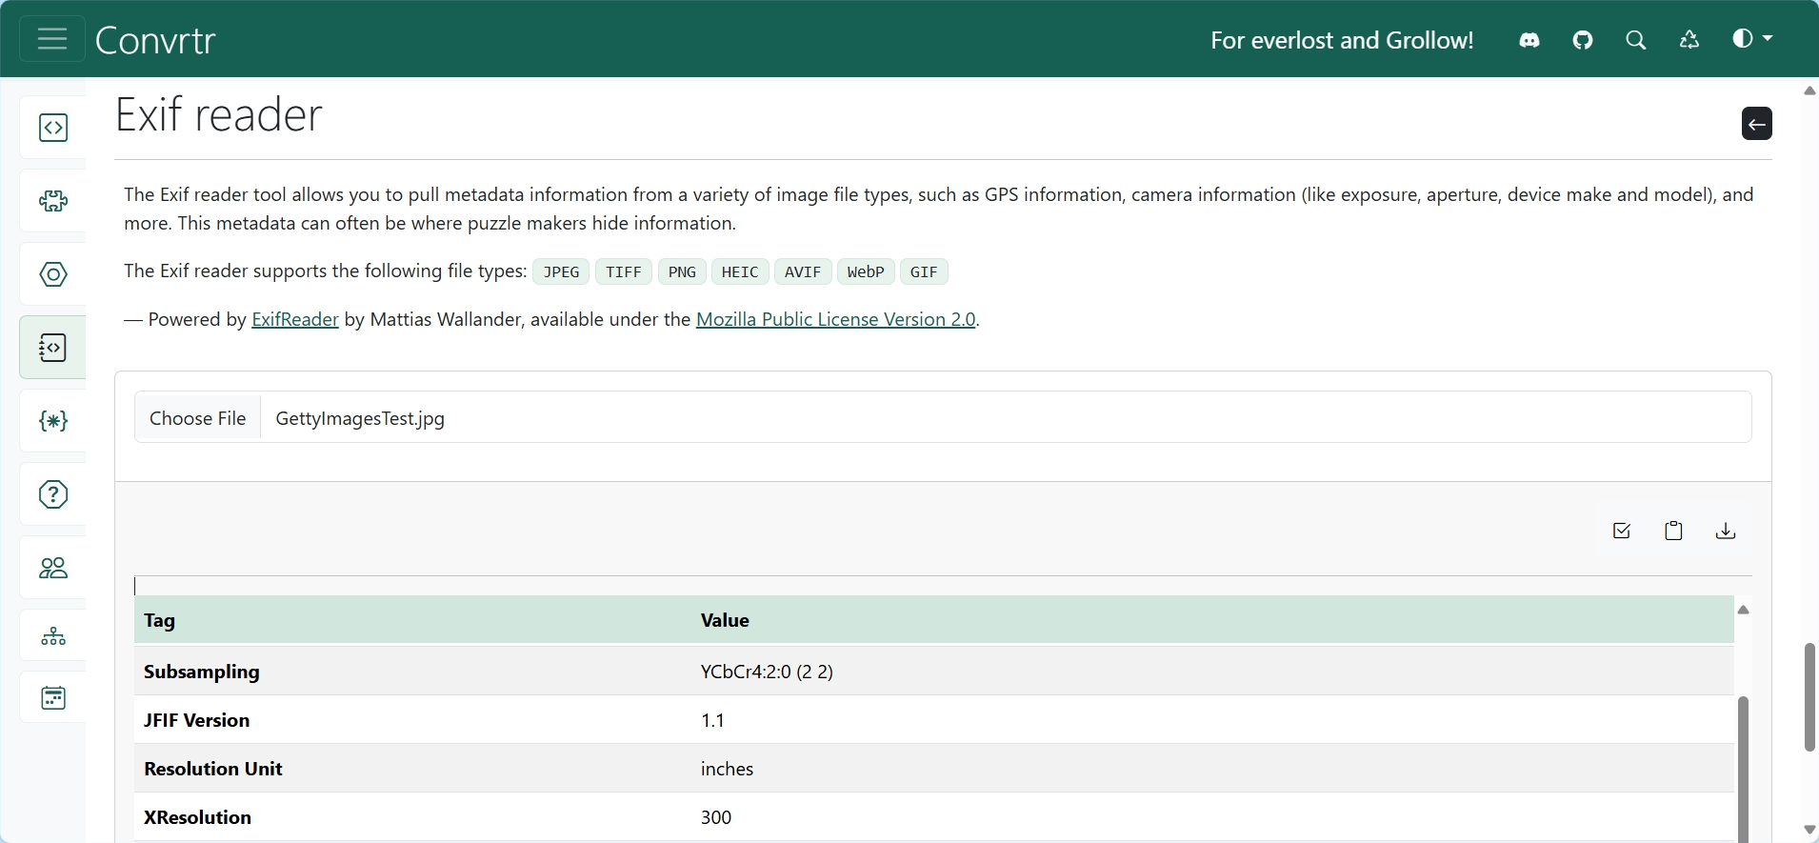Click the Convrtr logo title
This screenshot has width=1819, height=843.
point(155,40)
